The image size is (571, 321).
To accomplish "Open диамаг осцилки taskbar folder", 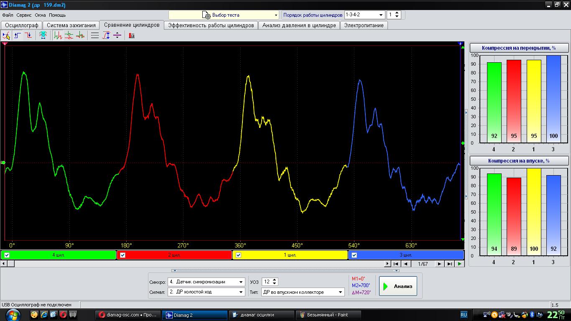I will [x=261, y=315].
